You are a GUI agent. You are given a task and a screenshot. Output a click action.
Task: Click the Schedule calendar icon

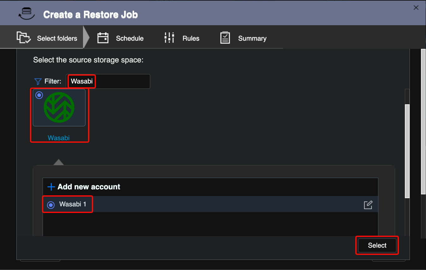[103, 38]
